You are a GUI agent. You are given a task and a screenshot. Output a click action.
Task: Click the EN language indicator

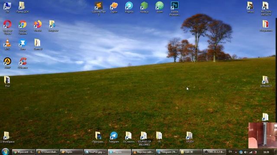(230, 152)
